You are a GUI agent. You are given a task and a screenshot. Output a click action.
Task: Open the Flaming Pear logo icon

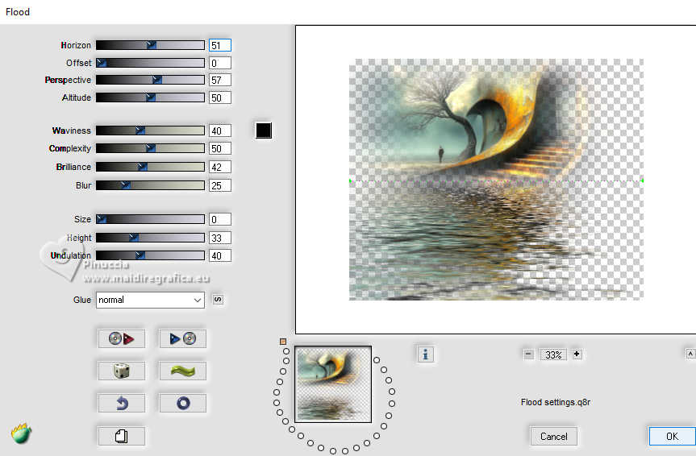(21, 433)
